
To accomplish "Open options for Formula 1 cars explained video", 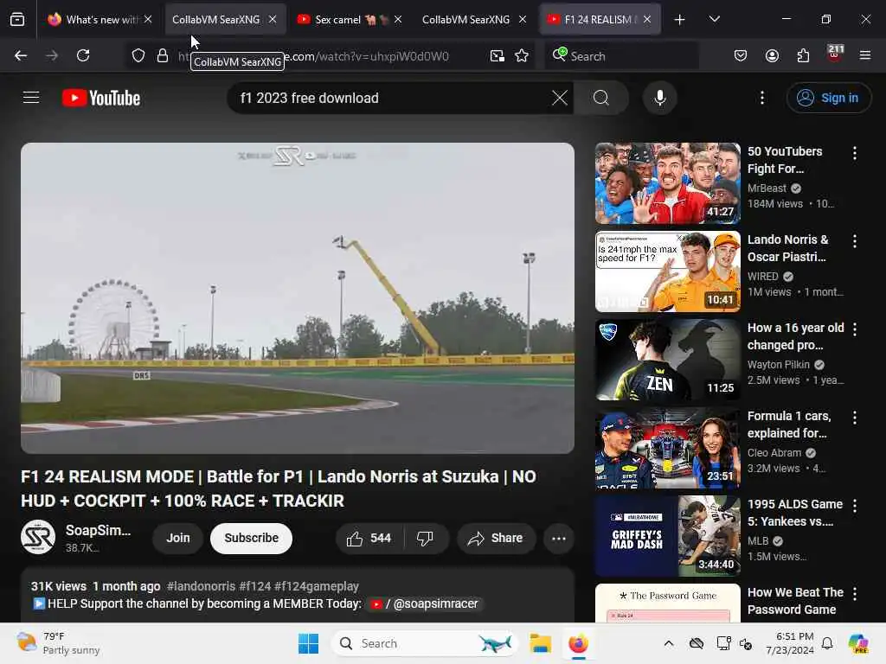I will pos(854,418).
